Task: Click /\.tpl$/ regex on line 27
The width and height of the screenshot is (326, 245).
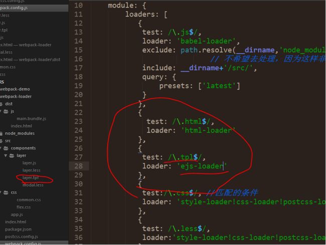Action: pos(185,157)
